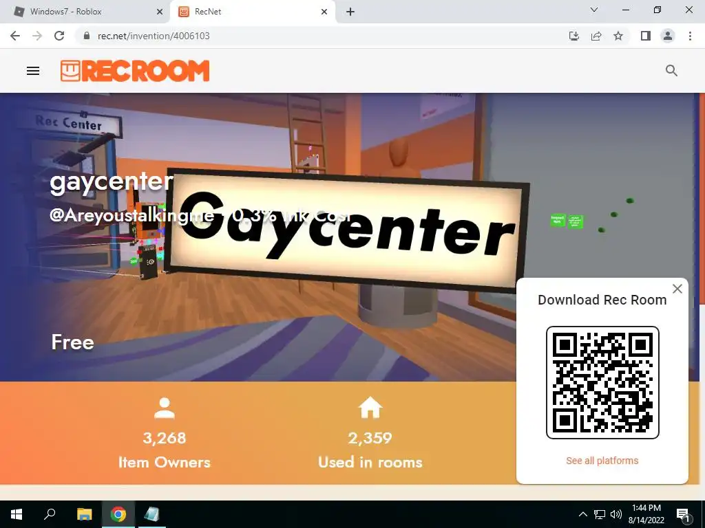Viewport: 705px width, 528px height.
Task: Select the RecNet tab
Action: click(x=253, y=12)
